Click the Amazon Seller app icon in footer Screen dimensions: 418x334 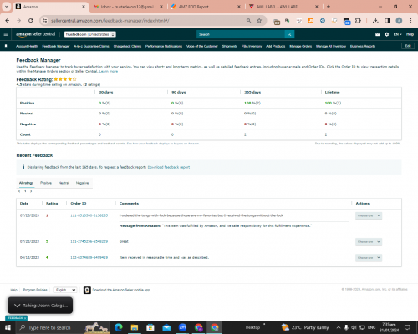[87, 290]
